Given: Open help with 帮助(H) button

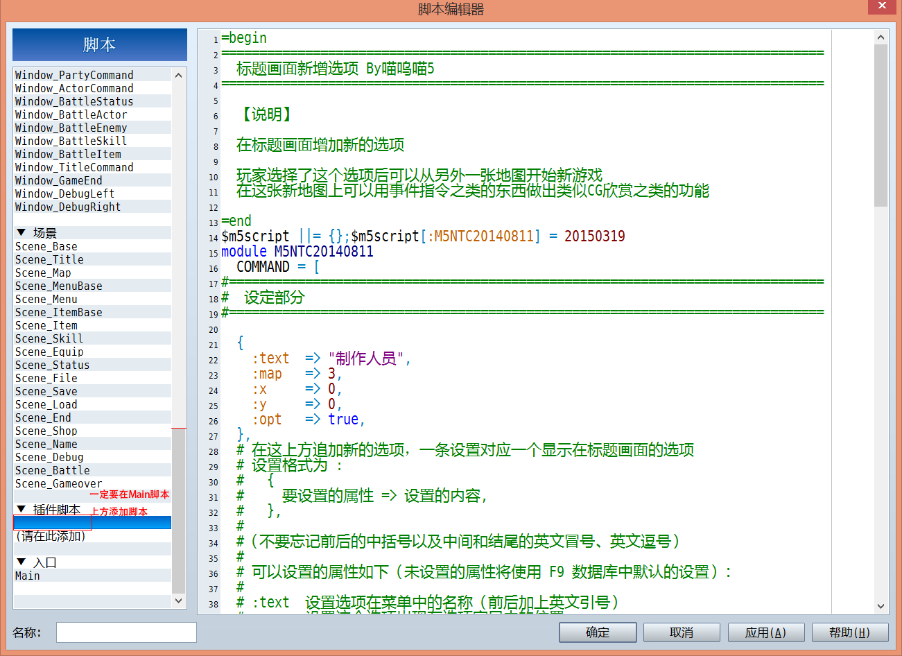Looking at the screenshot, I should [x=849, y=632].
